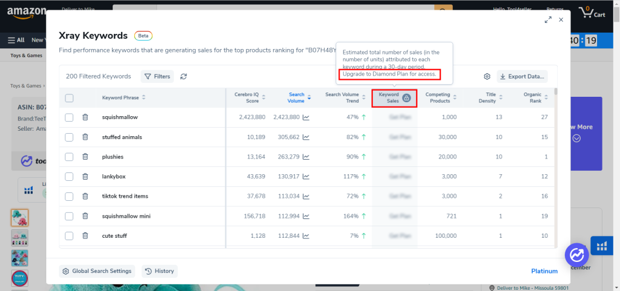Delete the stuffed animals keyword row
620x291 pixels.
pyautogui.click(x=85, y=137)
